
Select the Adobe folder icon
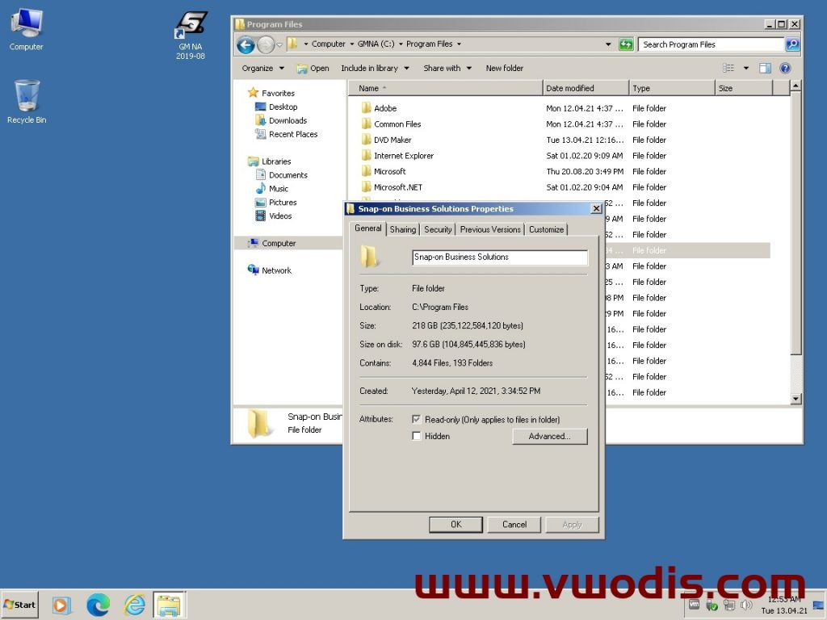pos(367,108)
